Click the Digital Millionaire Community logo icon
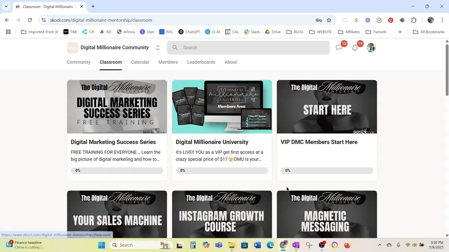 pos(73,48)
